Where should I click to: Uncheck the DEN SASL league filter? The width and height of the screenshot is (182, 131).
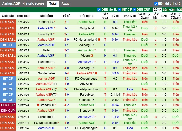pos(99,10)
